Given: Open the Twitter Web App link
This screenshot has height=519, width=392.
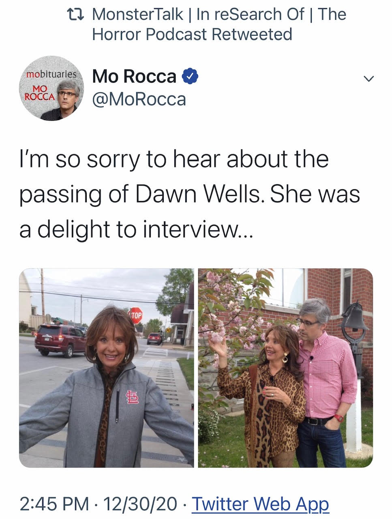Looking at the screenshot, I should click(x=260, y=504).
